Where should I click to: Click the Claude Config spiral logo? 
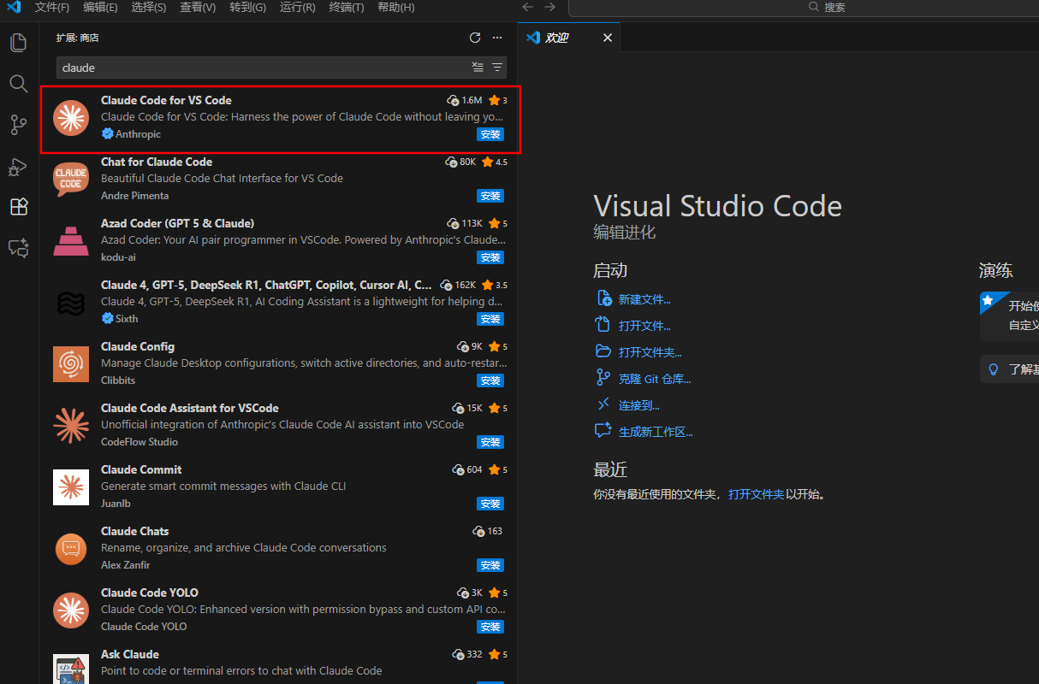(x=71, y=364)
